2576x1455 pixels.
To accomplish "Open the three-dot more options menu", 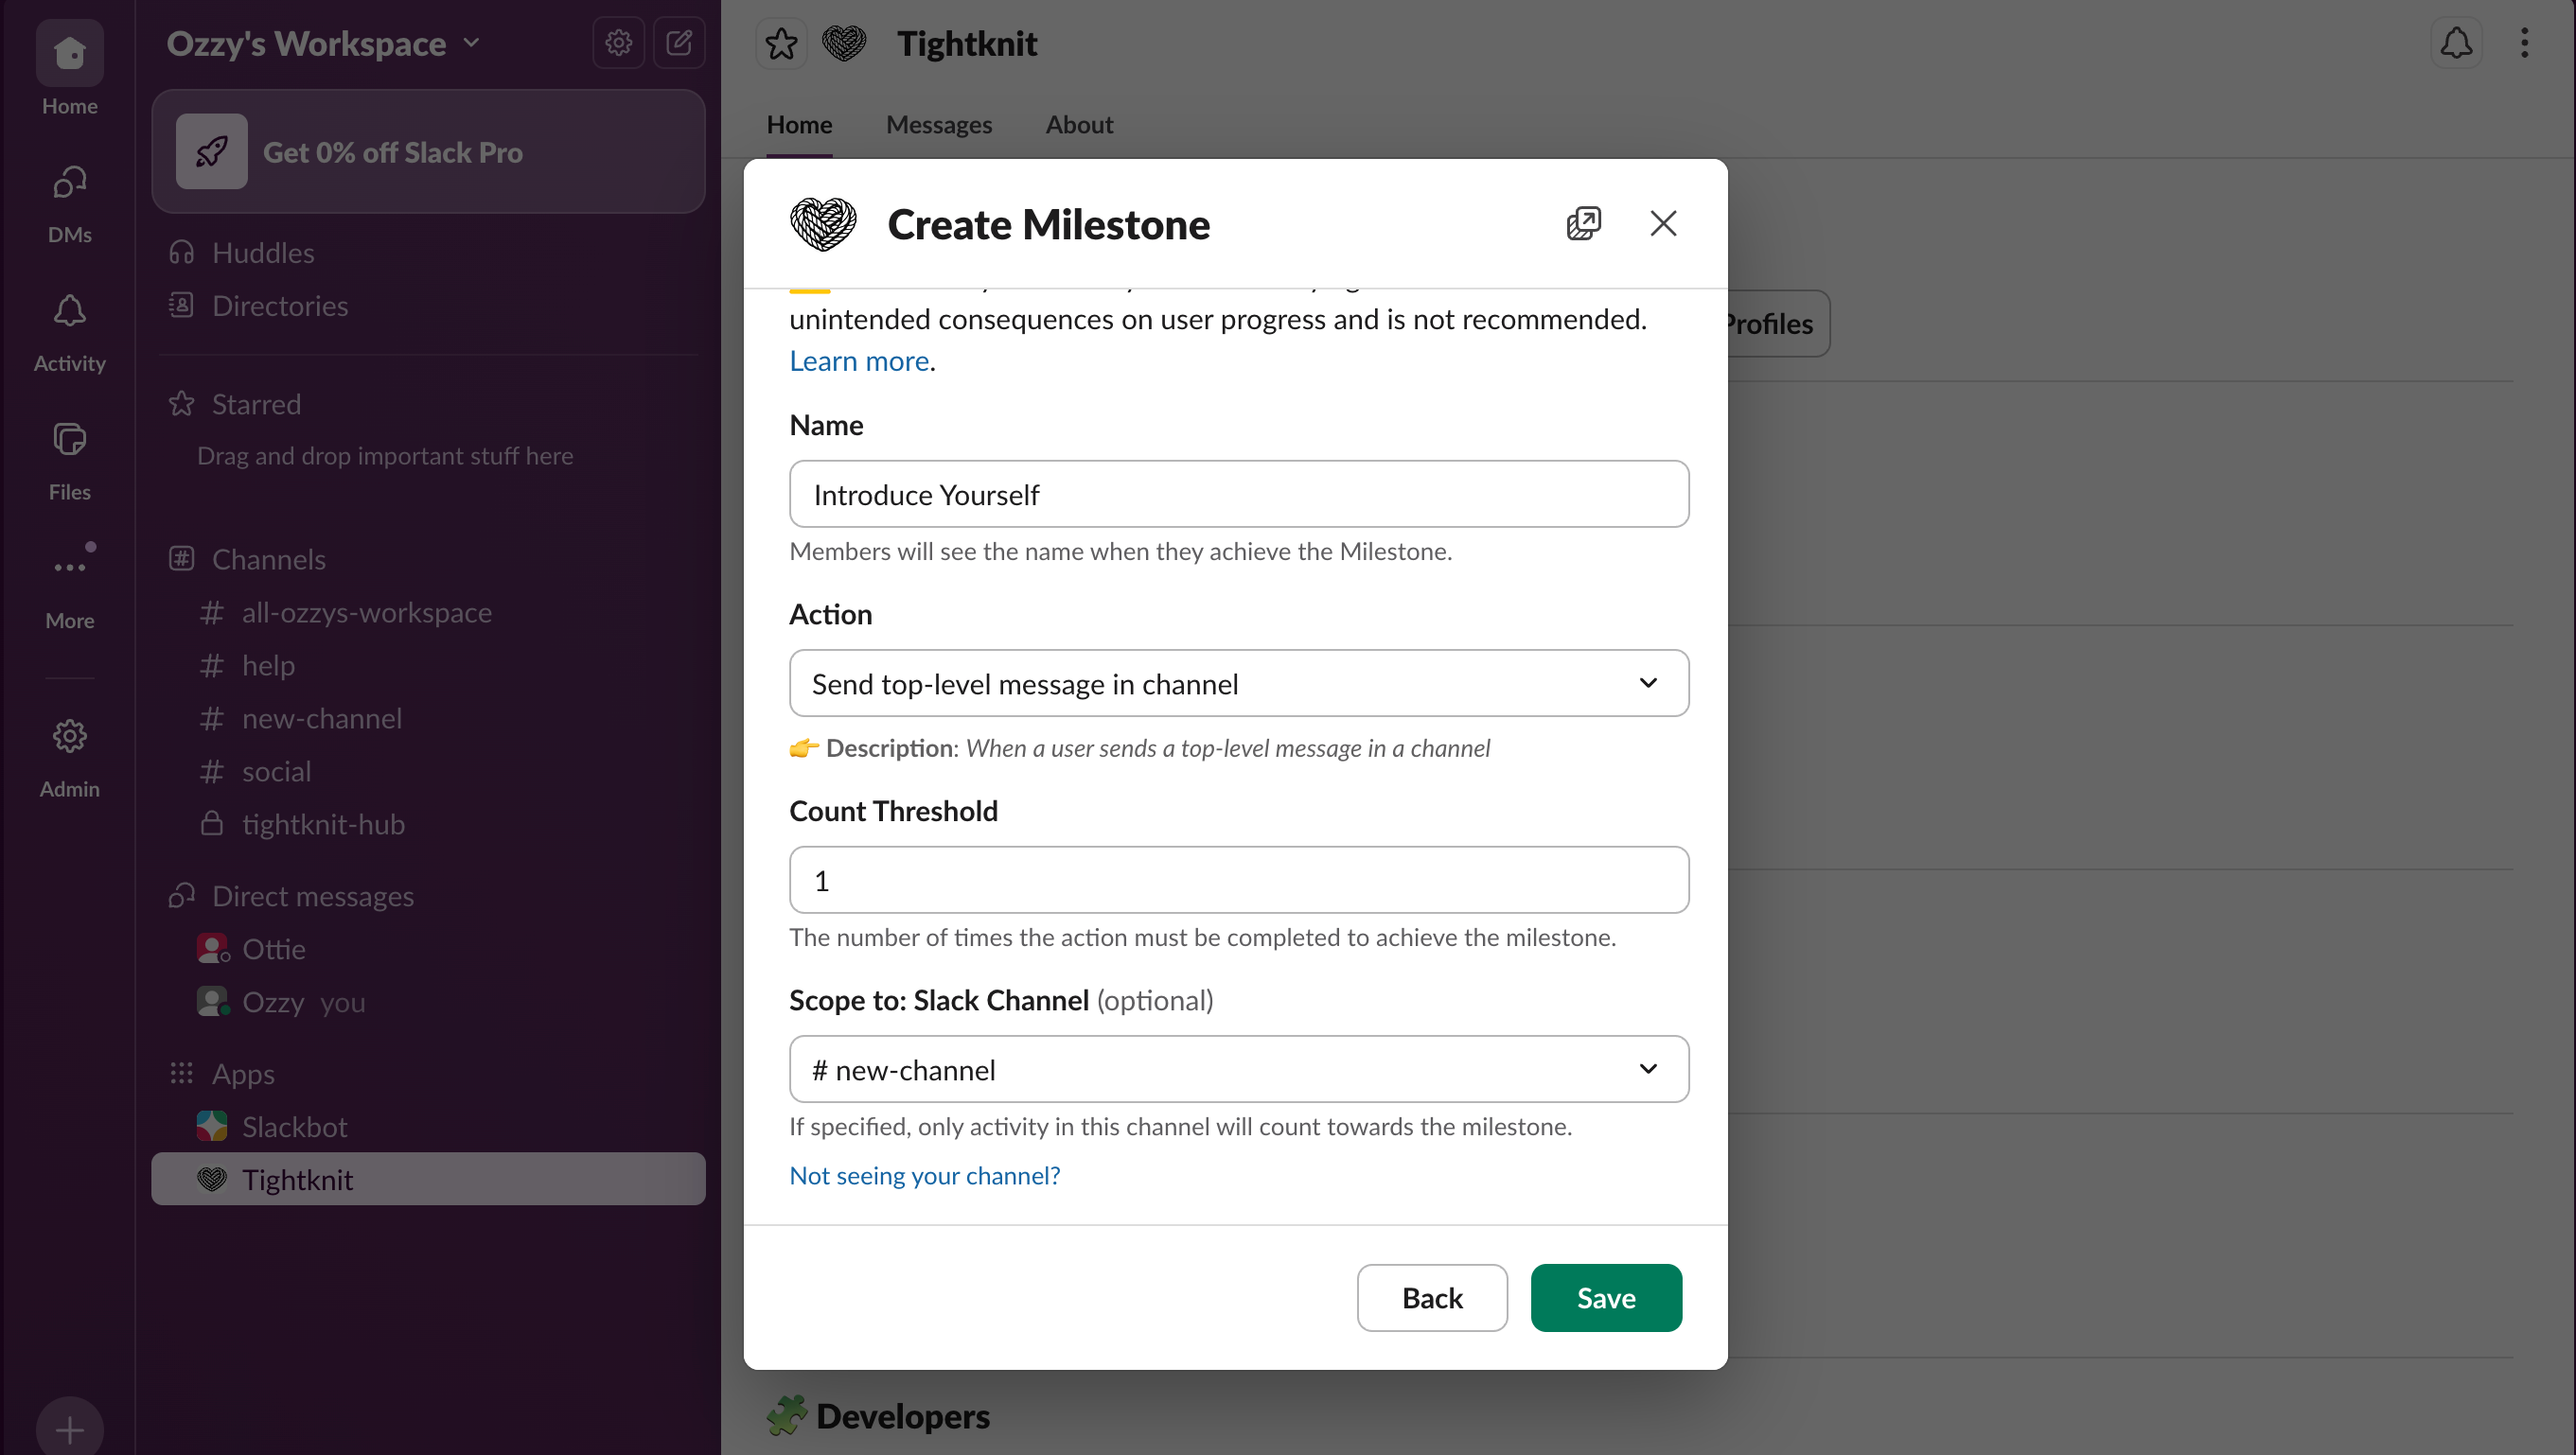I will coord(2524,43).
